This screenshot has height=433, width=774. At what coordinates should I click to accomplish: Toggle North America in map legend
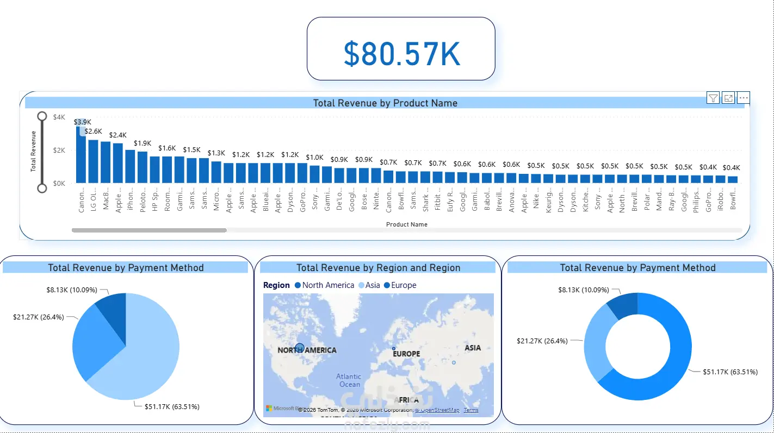coord(324,285)
